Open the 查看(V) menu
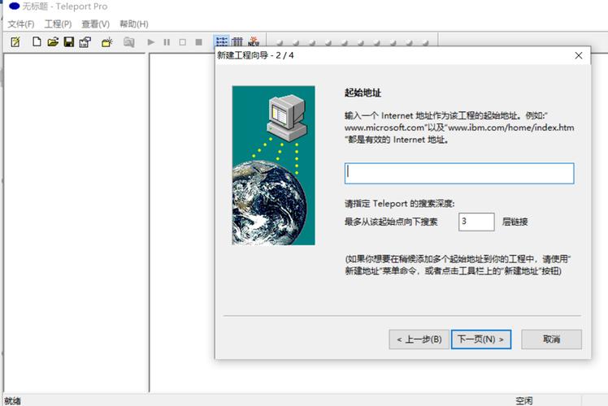The width and height of the screenshot is (608, 406). [95, 24]
